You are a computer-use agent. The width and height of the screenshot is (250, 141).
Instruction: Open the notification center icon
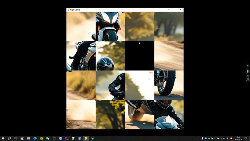click(246, 138)
